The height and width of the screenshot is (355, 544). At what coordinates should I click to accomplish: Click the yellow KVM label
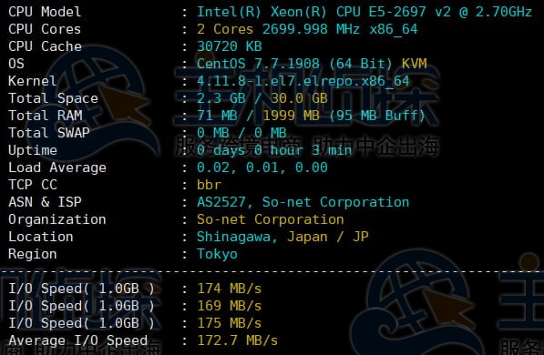[x=415, y=64]
